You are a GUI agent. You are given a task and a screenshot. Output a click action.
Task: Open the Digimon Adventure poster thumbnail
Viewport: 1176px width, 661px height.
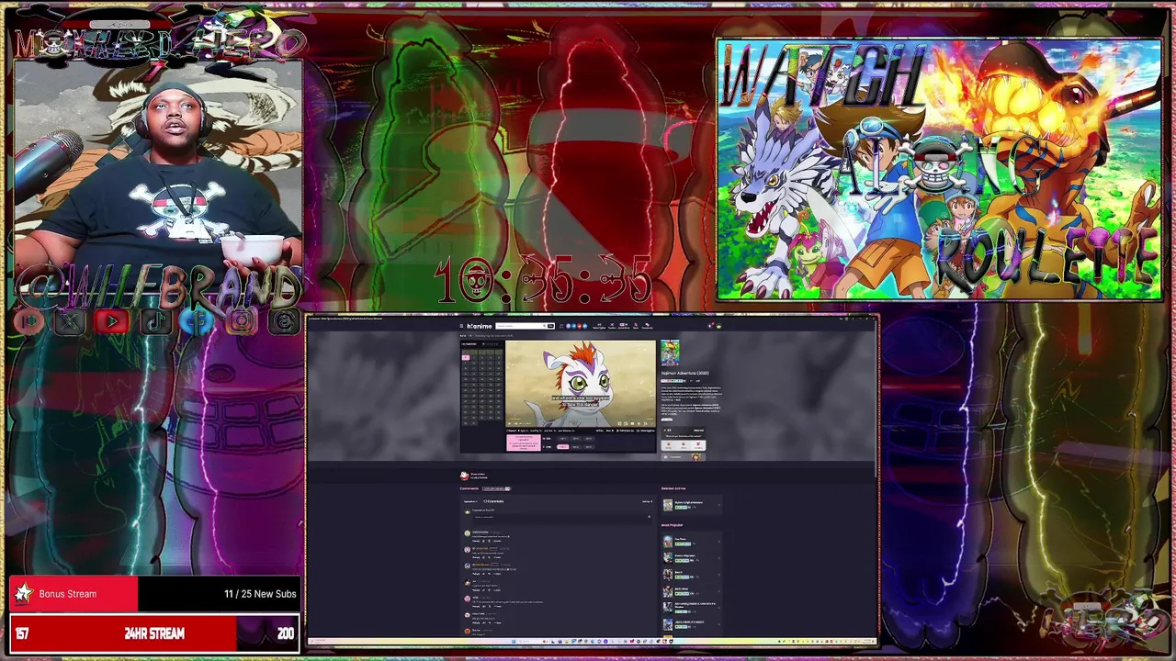(x=670, y=353)
